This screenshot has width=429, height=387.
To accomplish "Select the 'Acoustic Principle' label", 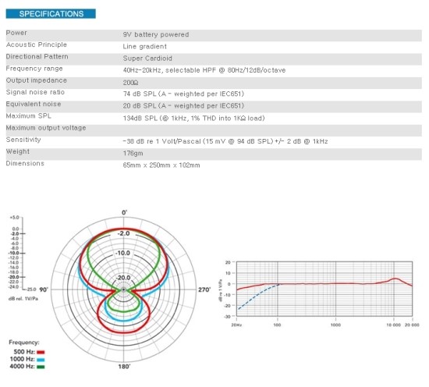I will pos(37,44).
